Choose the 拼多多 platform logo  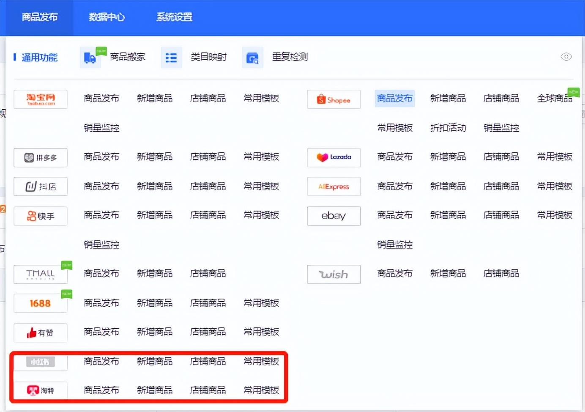click(x=41, y=158)
